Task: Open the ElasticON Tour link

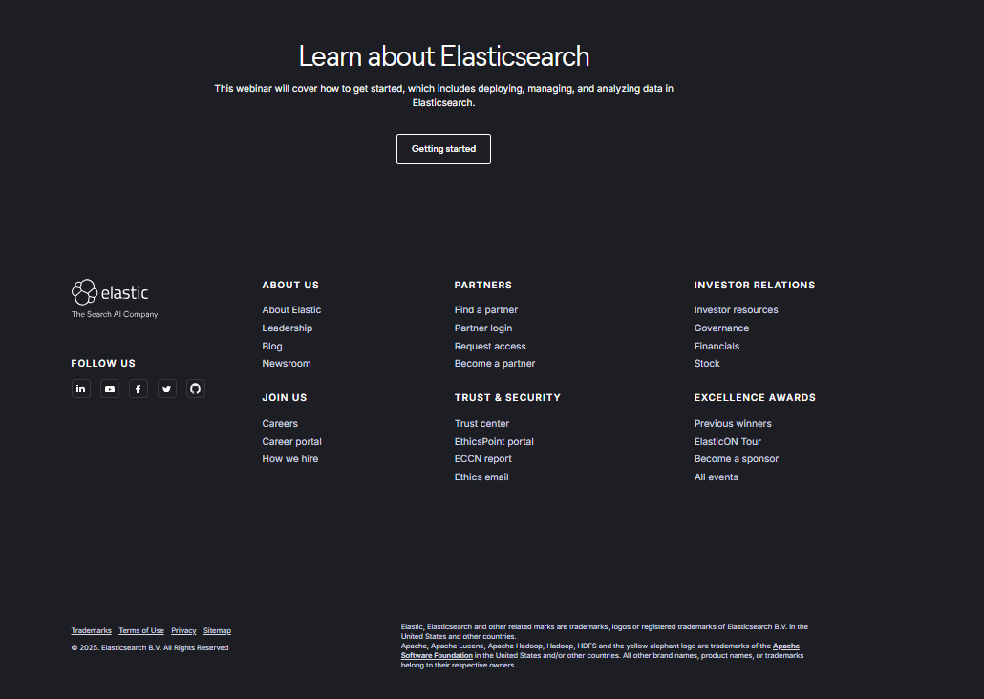Action: [x=727, y=442]
